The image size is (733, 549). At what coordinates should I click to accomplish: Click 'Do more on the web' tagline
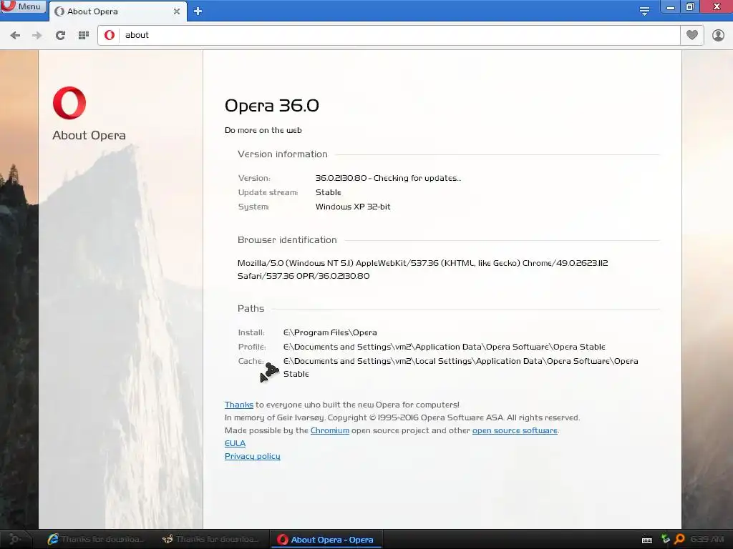[263, 130]
